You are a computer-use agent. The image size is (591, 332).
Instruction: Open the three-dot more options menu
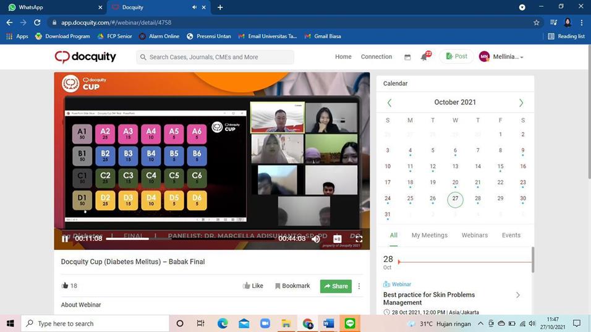tap(359, 286)
